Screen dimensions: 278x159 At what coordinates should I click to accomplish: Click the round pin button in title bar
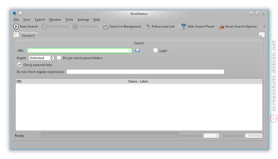point(21,13)
